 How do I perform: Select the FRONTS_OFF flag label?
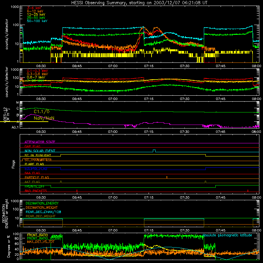pyautogui.click(x=35, y=186)
